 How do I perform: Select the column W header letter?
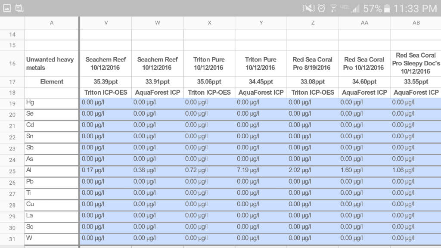(158, 23)
